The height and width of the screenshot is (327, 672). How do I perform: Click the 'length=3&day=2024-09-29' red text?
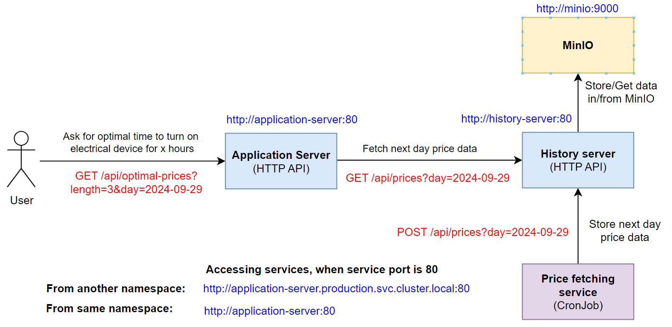pyautogui.click(x=136, y=189)
